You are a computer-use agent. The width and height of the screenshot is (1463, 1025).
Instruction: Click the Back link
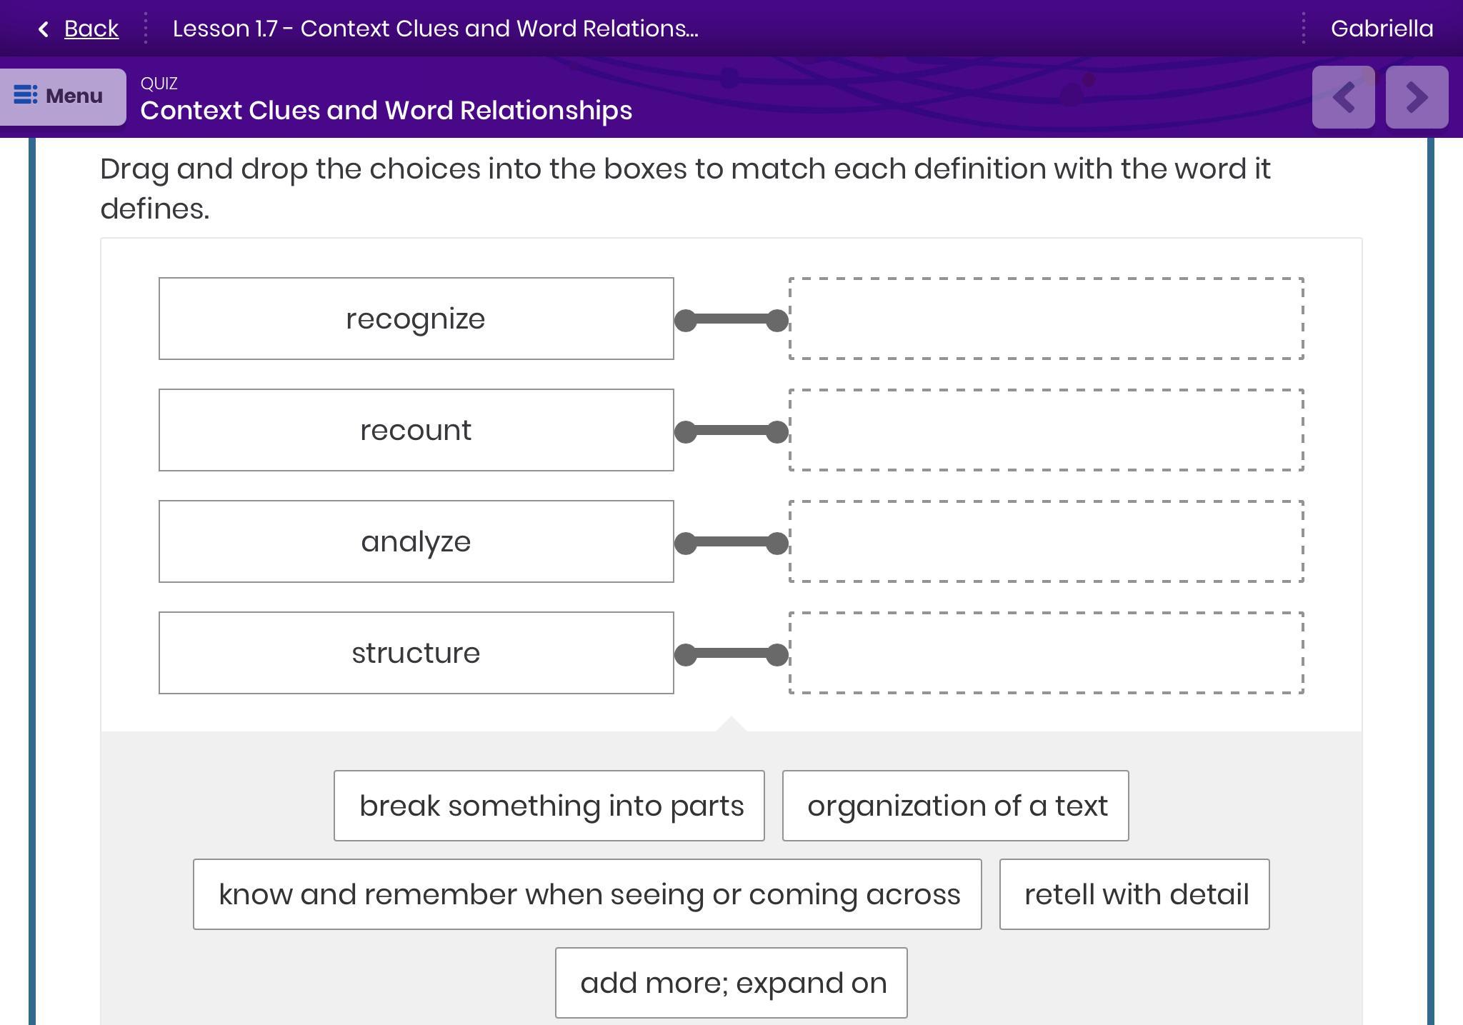tap(91, 29)
